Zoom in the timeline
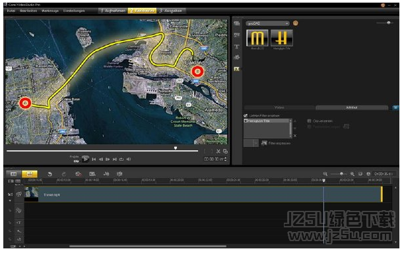The height and width of the screenshot is (253, 404). tap(353, 174)
